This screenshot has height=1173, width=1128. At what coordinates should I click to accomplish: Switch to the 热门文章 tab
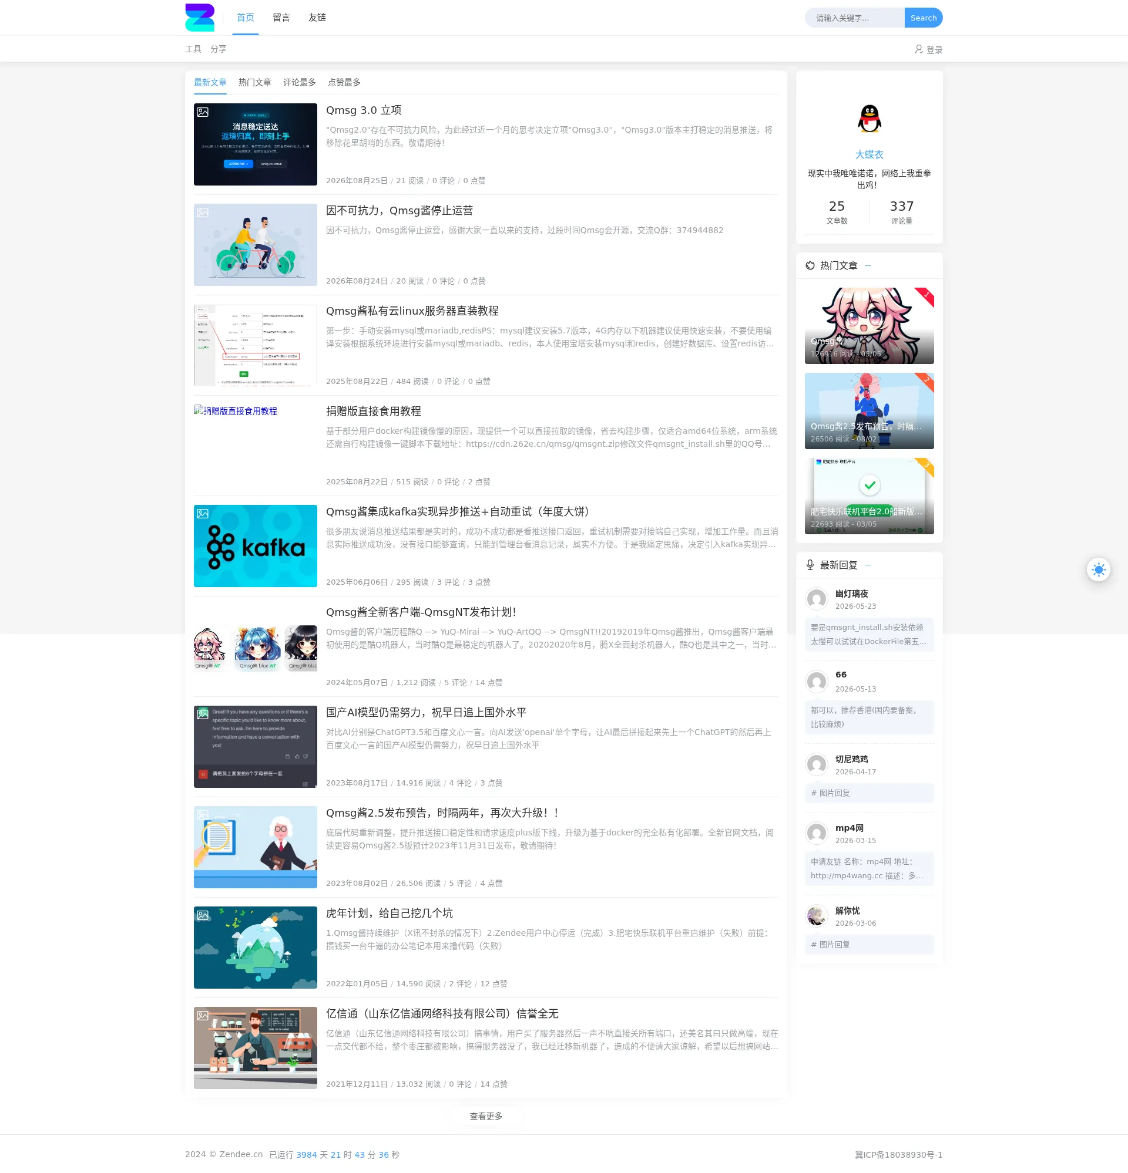[255, 83]
